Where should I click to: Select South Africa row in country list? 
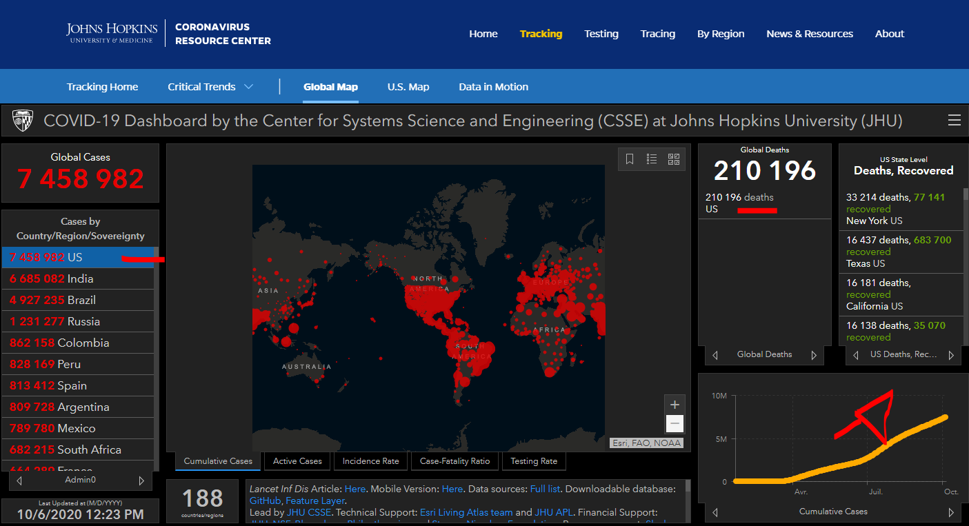point(78,449)
